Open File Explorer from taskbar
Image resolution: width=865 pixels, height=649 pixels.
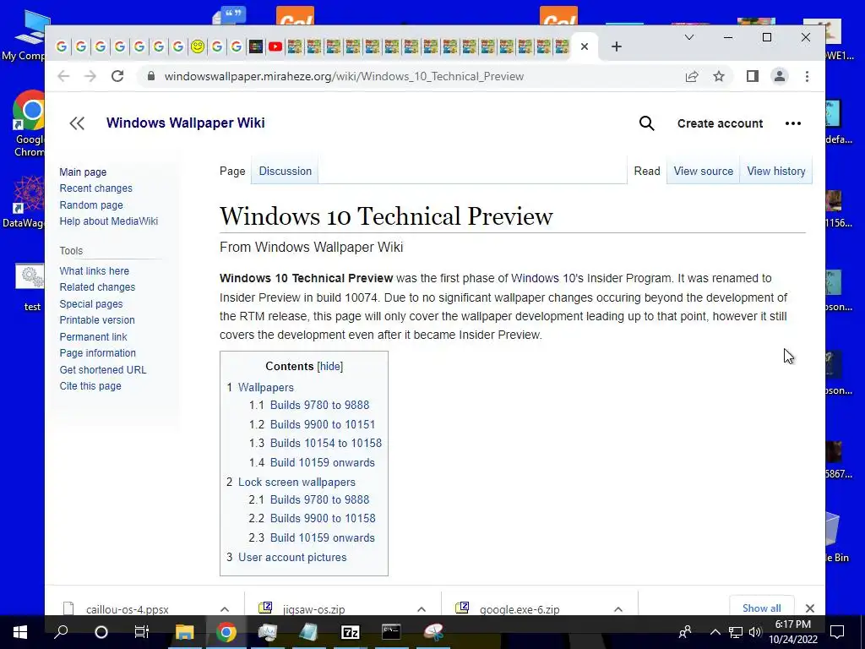(x=185, y=632)
